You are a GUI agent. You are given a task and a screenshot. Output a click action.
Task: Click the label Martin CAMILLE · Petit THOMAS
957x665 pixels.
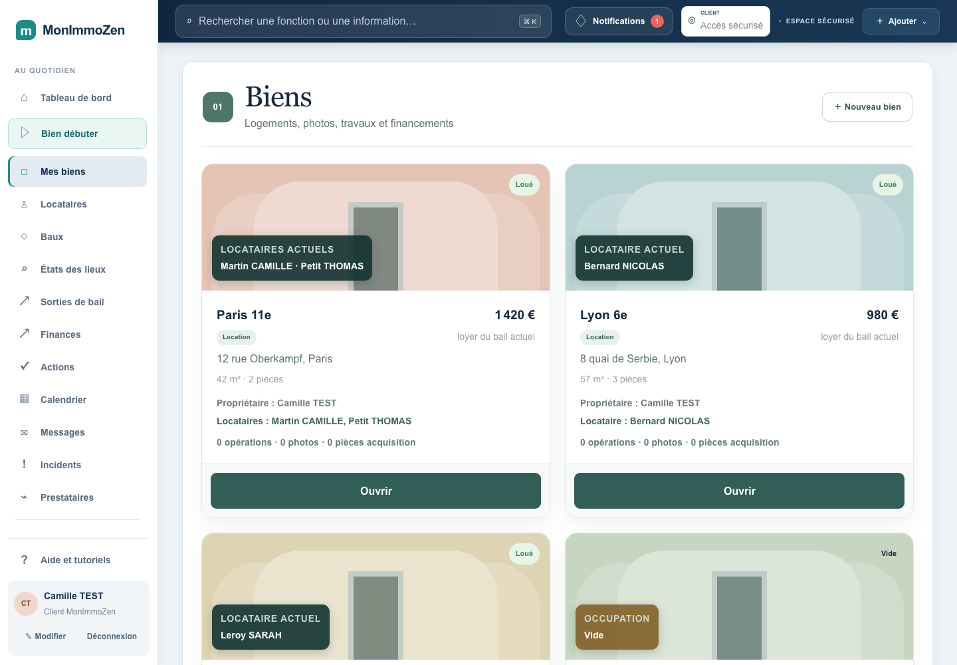(x=292, y=266)
